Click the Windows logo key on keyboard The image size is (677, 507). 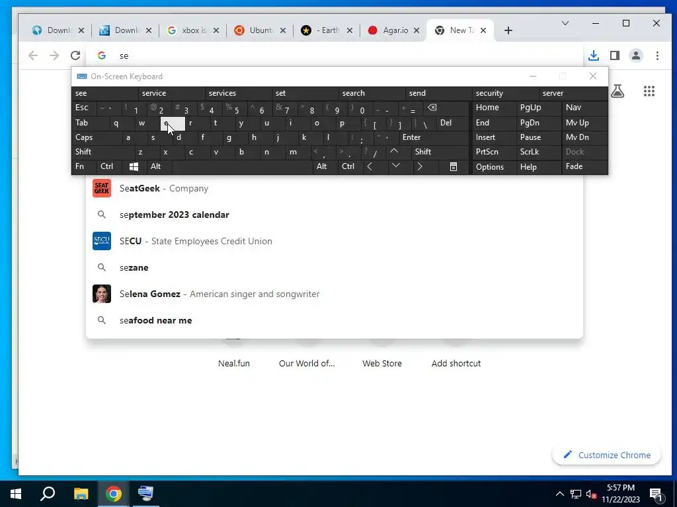point(134,167)
